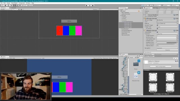180x101 pixels.
Task: Click the navigation Visualize button
Action: (167, 50)
